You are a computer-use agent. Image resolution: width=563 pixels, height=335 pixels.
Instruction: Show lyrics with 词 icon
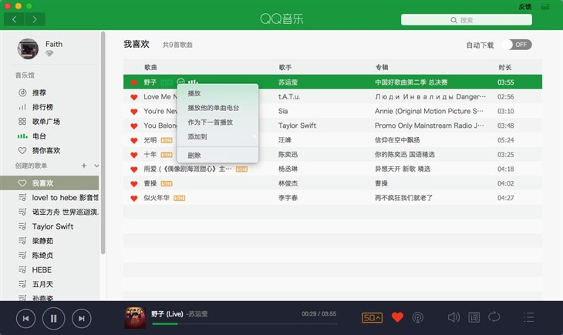(x=474, y=317)
